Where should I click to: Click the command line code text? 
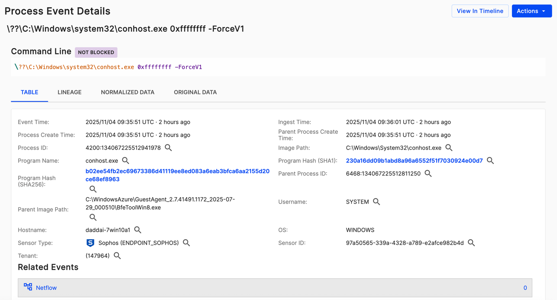click(108, 67)
